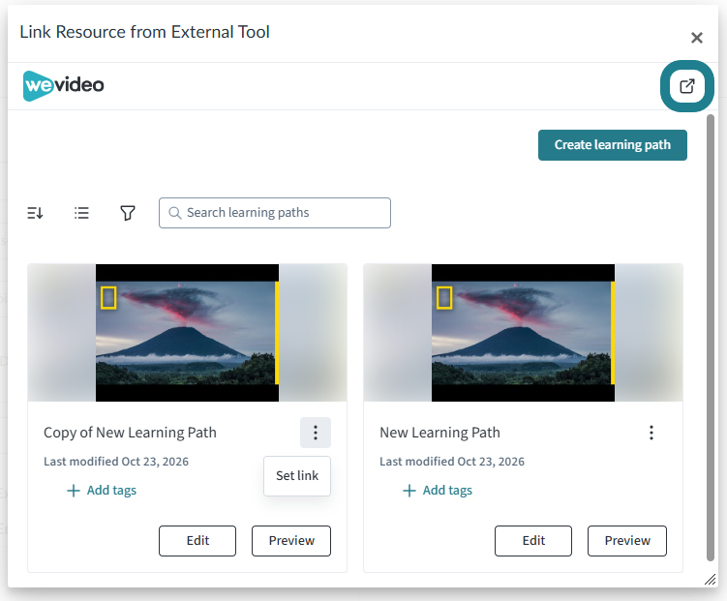Click the WeVideo logo
The height and width of the screenshot is (601, 727).
pyautogui.click(x=64, y=86)
